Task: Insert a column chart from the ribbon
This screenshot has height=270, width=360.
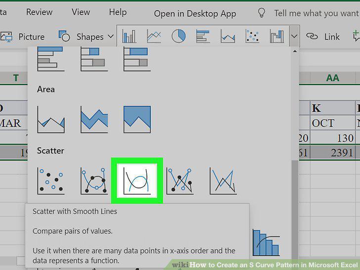Action: 129,36
